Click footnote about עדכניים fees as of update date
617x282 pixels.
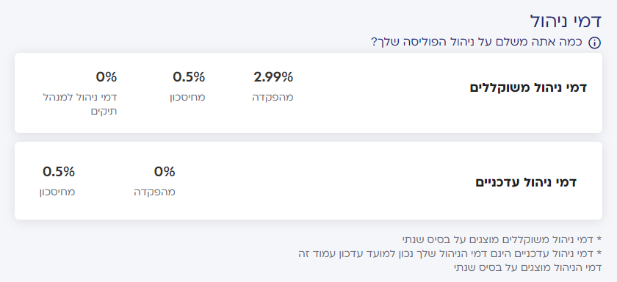pos(450,253)
